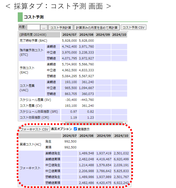This screenshot has height=188, width=176.
Task: Click the 悲観値累積 row label
Action: [x=53, y=183]
